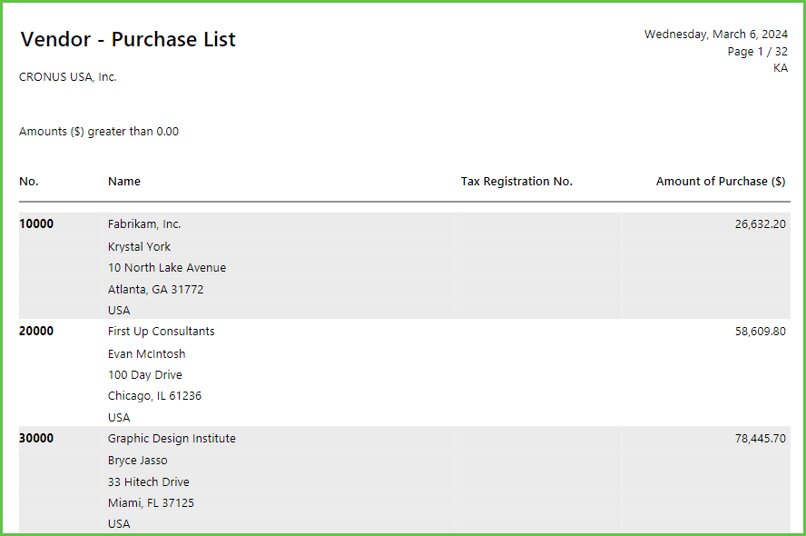Select the Amounts ($) greater than 0.00 filter text
This screenshot has width=806, height=536.
[99, 132]
